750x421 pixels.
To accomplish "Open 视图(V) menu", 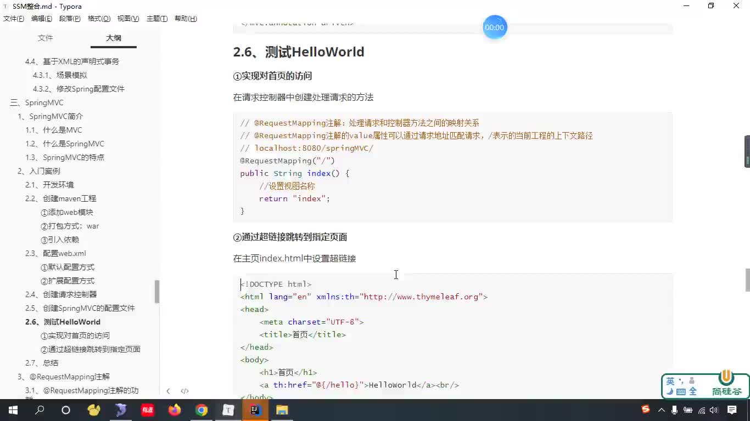I will click(x=128, y=19).
